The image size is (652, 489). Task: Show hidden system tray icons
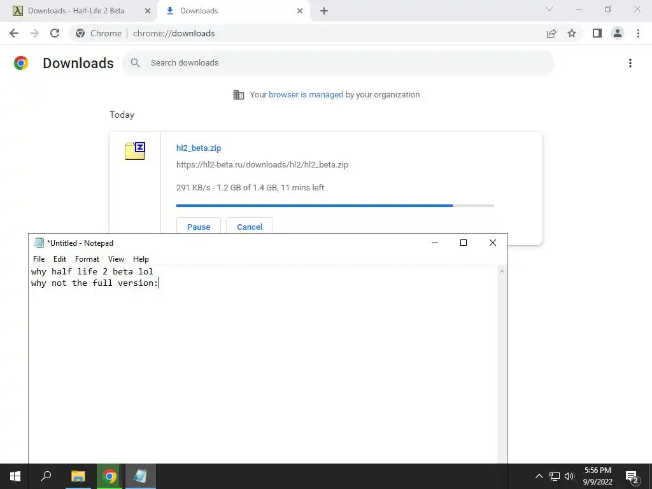point(539,476)
